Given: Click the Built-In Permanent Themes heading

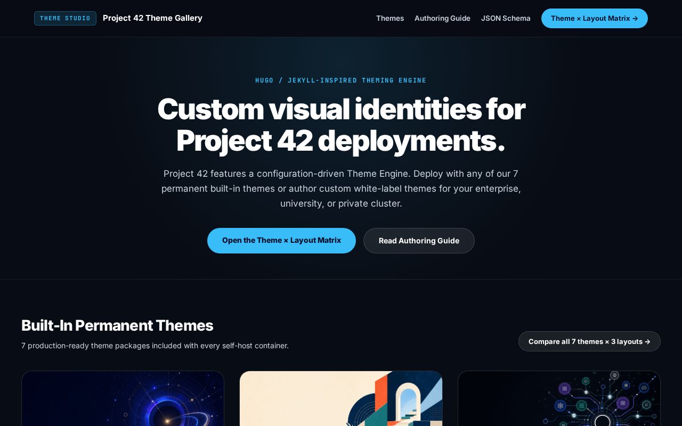Looking at the screenshot, I should click(117, 325).
